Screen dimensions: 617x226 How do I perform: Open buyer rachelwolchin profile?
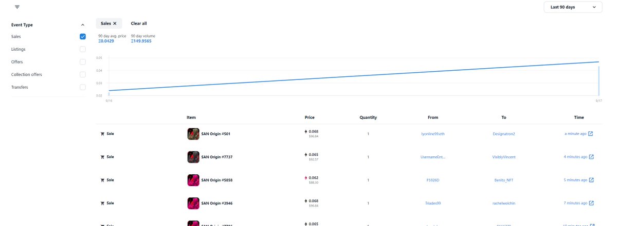coord(503,203)
